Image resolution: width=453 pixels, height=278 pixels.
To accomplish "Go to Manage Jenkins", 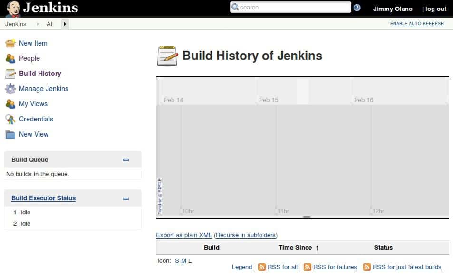I will click(44, 89).
